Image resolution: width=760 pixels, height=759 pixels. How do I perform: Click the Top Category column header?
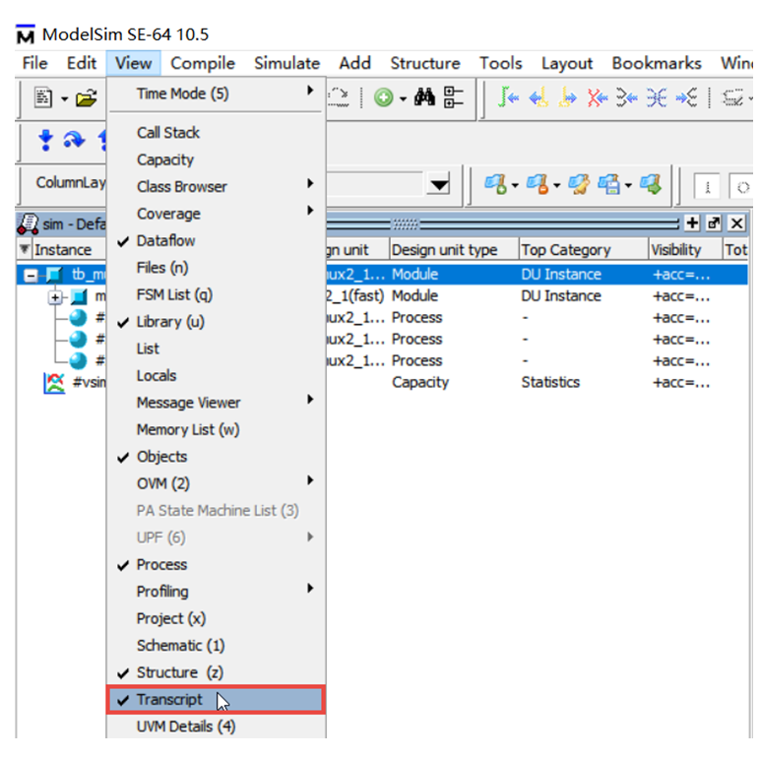pyautogui.click(x=584, y=250)
